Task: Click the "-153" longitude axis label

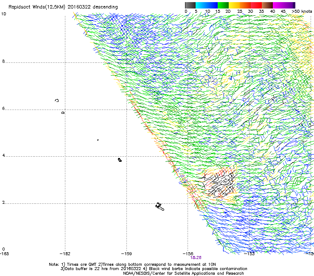Action: (x=250, y=254)
